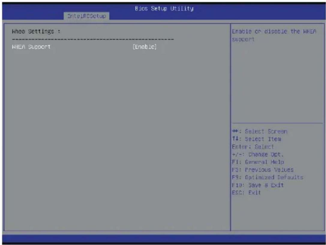This screenshot has height=245, width=326.
Task: Click the Bios Setup Utility title
Action: [x=164, y=8]
